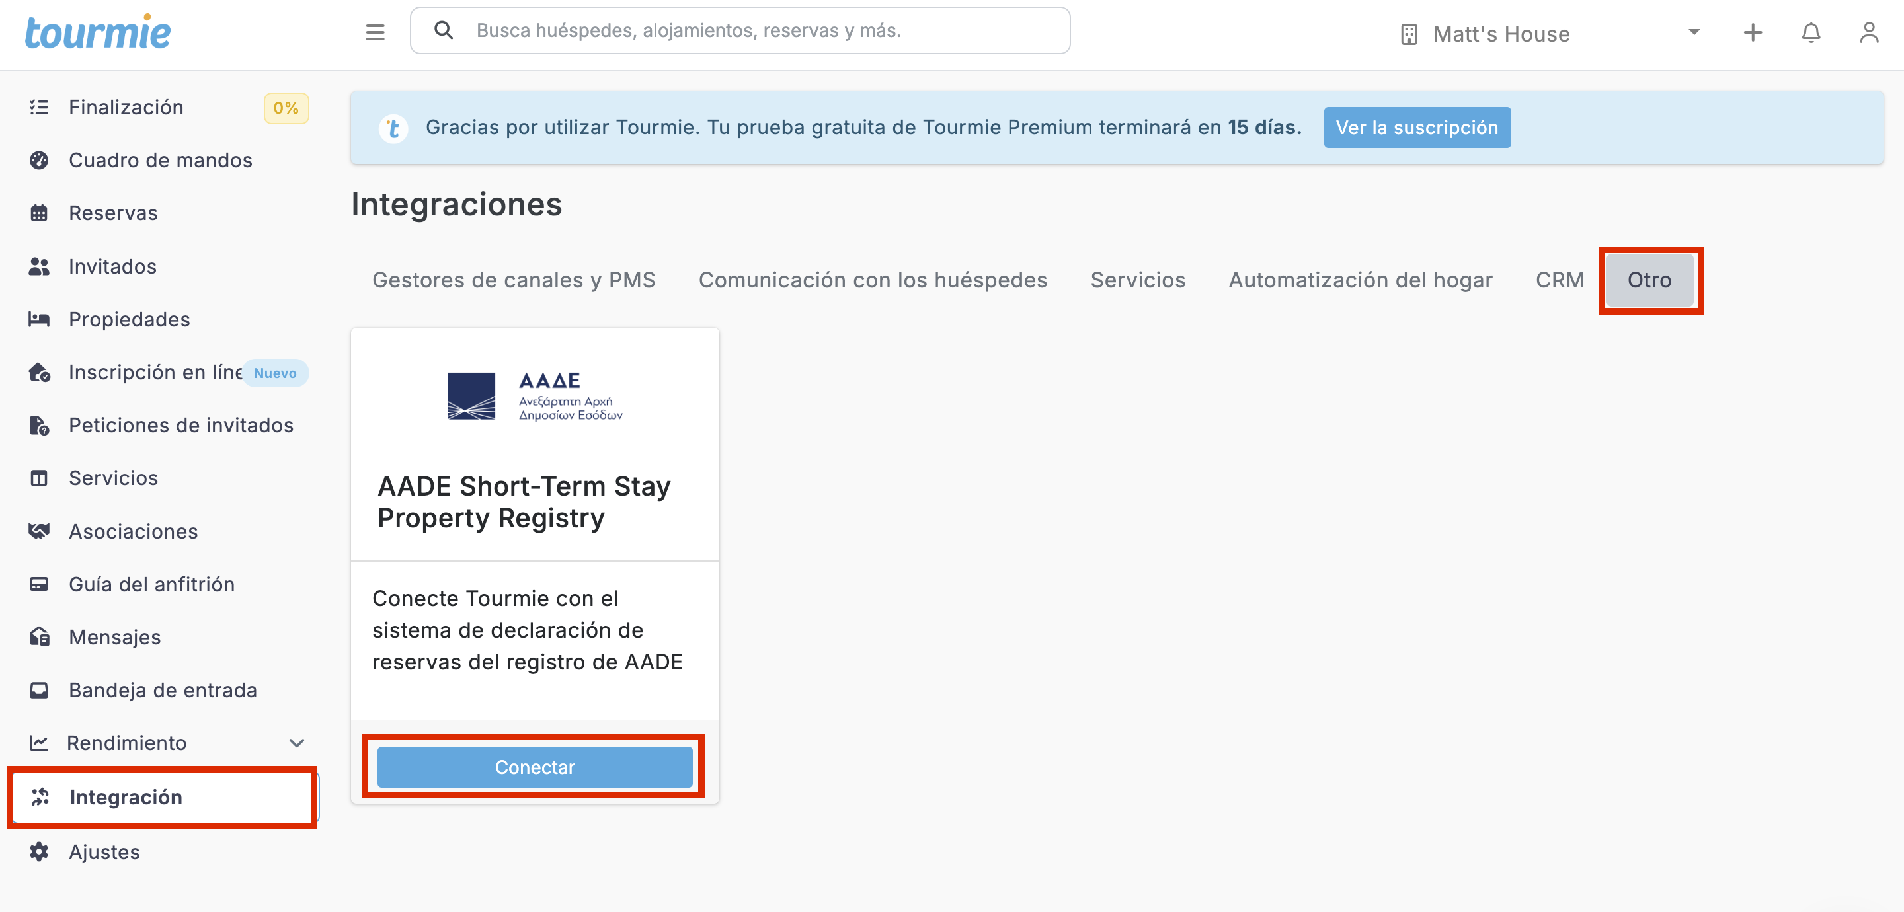
Task: Open Cuadro de mandos dashboard icon
Action: pyautogui.click(x=38, y=161)
